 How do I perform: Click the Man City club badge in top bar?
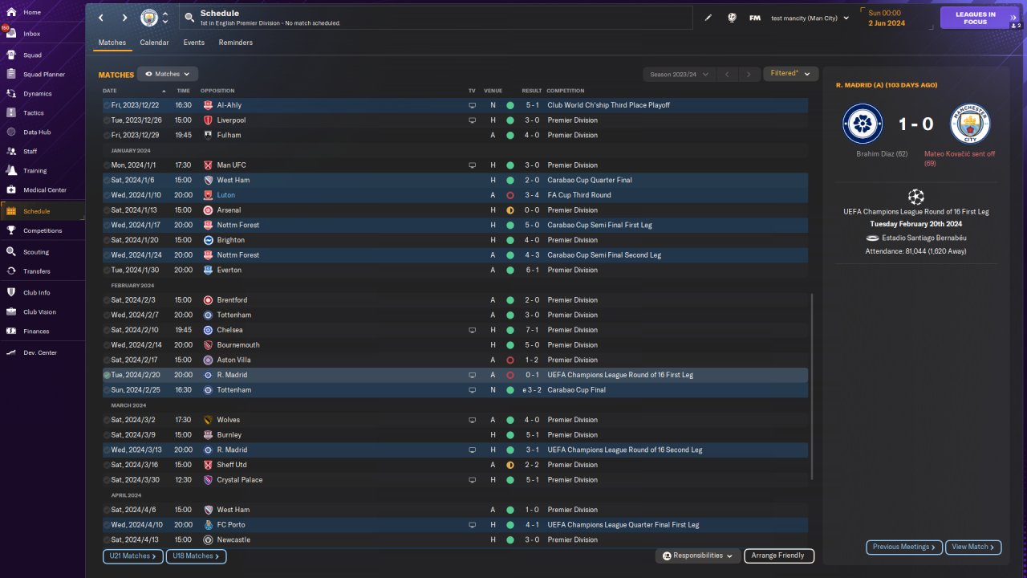(x=149, y=18)
